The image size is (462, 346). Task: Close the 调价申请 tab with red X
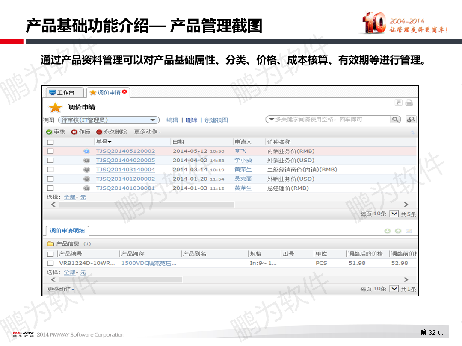tap(124, 92)
